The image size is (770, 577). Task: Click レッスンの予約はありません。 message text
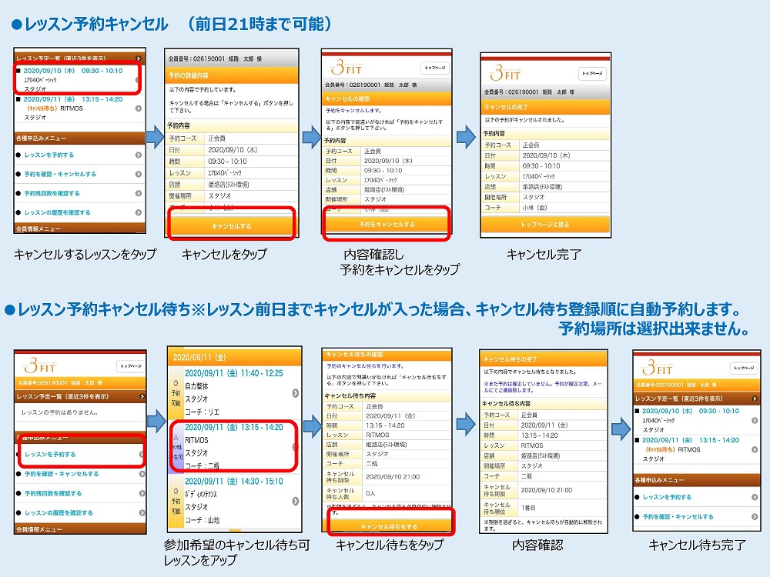pyautogui.click(x=59, y=412)
